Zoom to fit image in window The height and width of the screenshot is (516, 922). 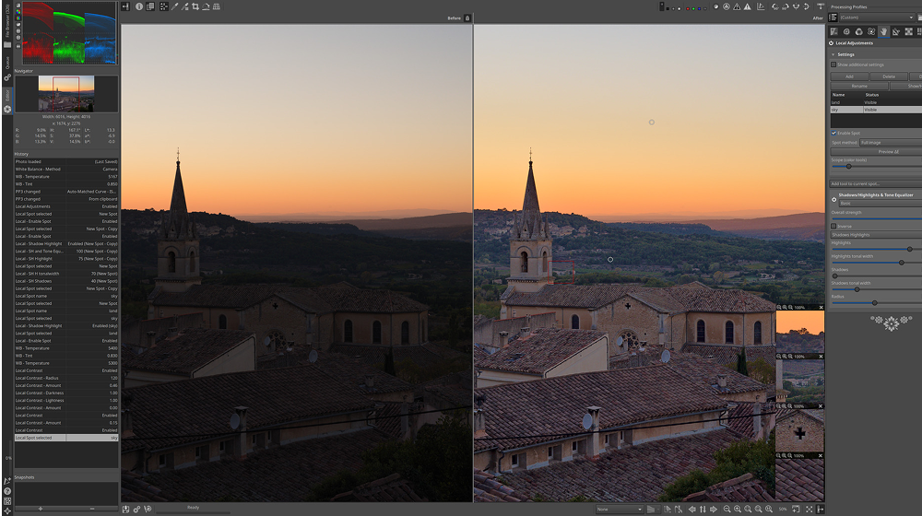(x=748, y=509)
